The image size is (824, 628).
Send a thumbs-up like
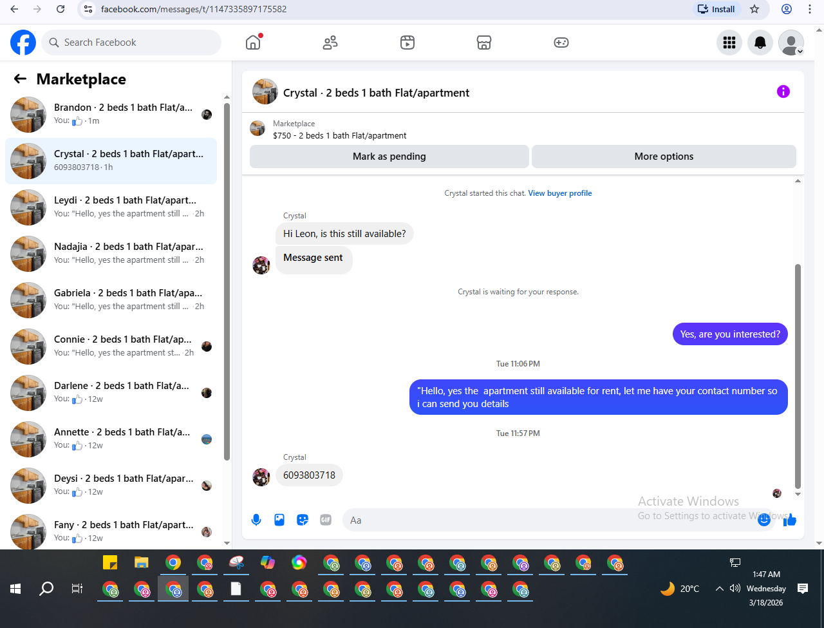(x=790, y=520)
